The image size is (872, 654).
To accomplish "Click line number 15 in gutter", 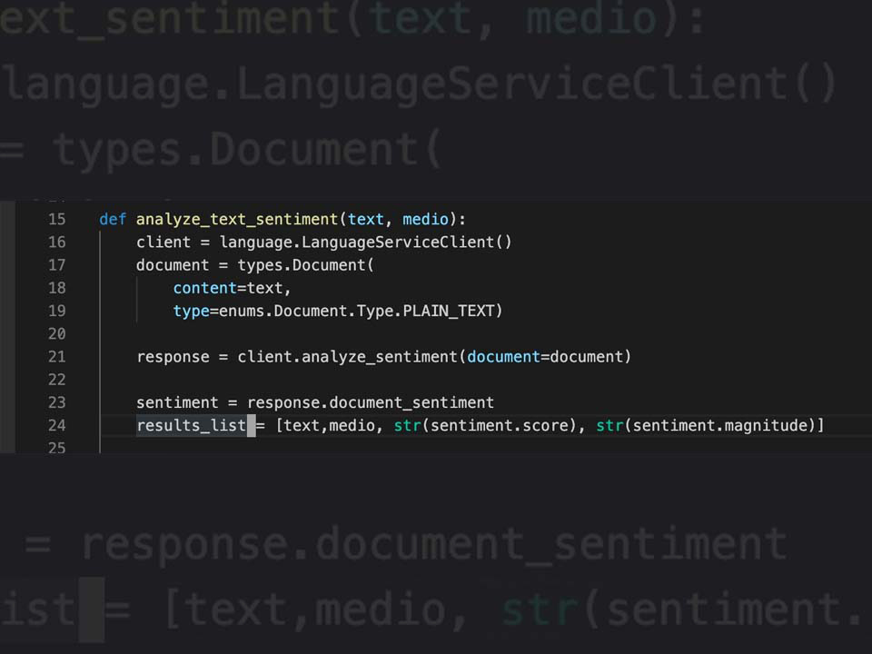I will [56, 219].
